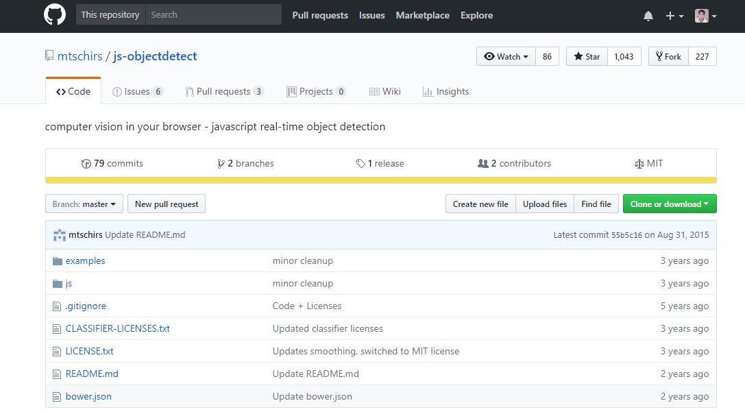The height and width of the screenshot is (414, 745).
Task: Click the contributors people icon
Action: point(483,164)
